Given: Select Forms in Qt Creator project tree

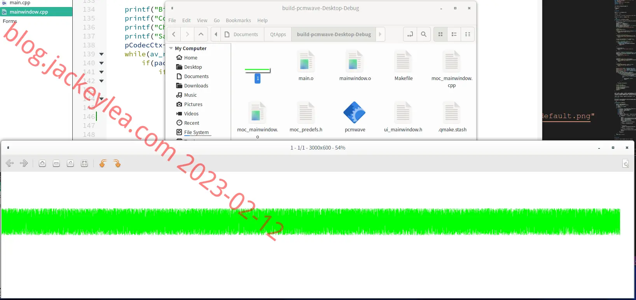Looking at the screenshot, I should click(10, 21).
